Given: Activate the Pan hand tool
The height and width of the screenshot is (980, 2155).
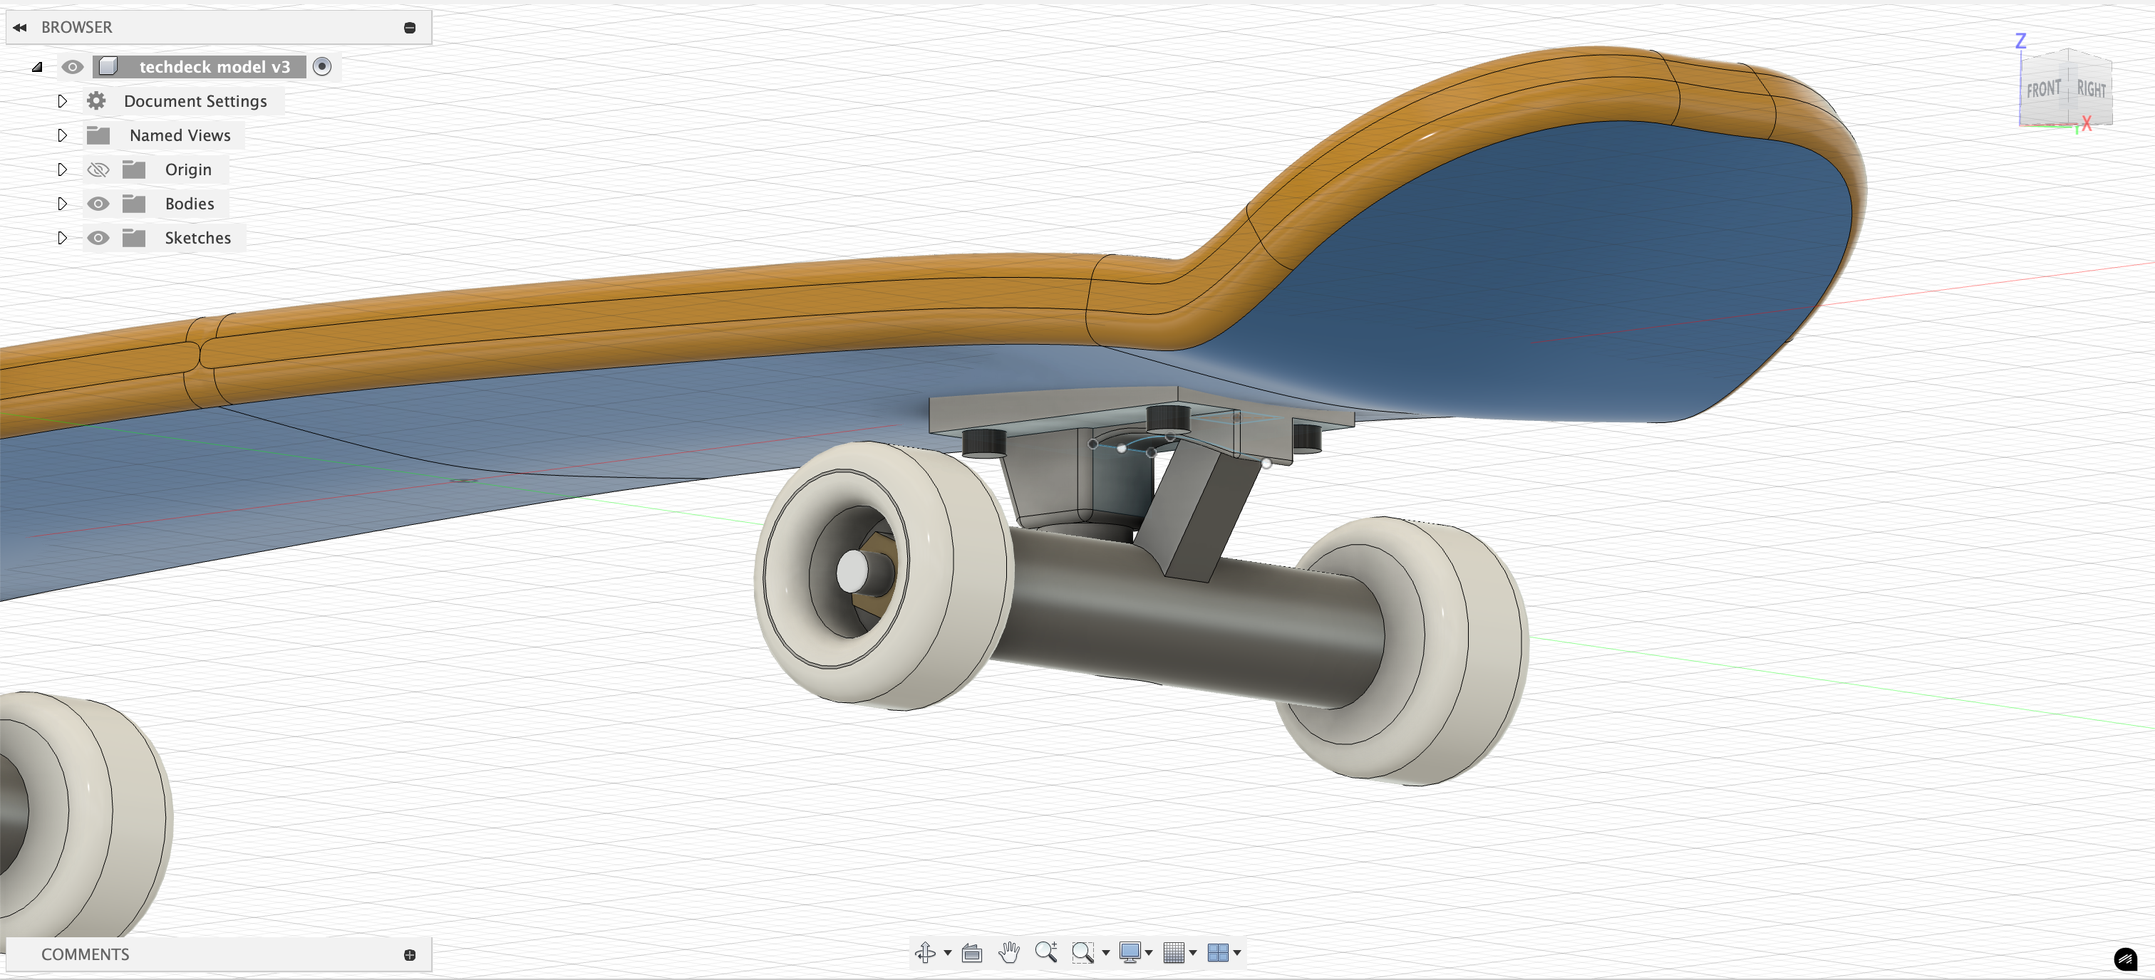Looking at the screenshot, I should click(1009, 952).
